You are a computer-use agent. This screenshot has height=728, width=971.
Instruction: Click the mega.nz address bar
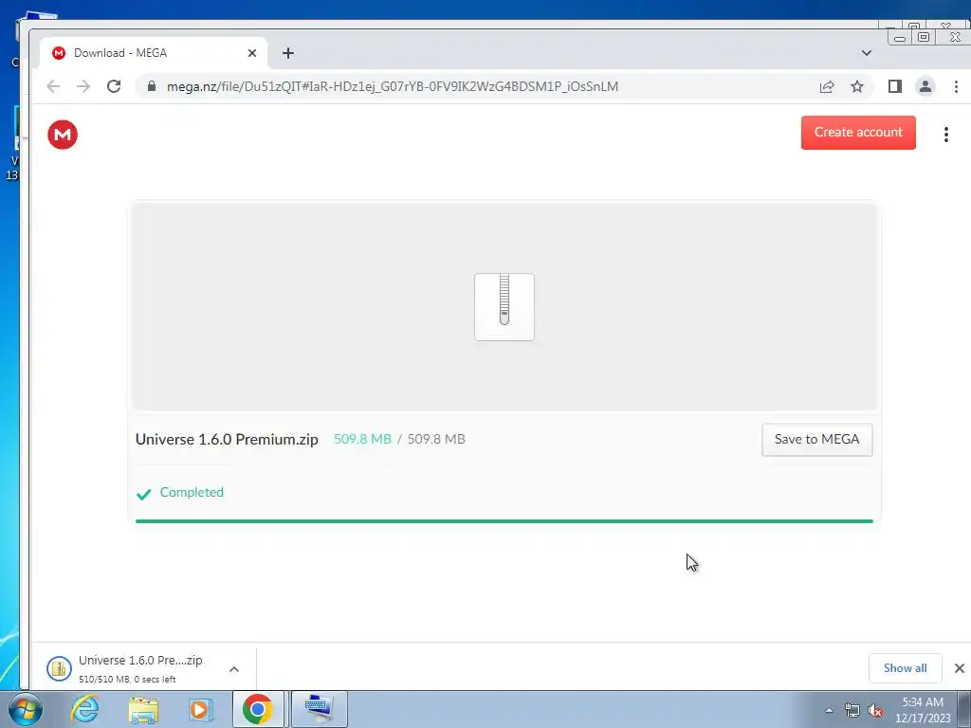click(x=393, y=86)
